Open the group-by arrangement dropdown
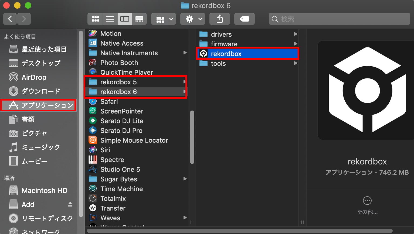 [164, 19]
